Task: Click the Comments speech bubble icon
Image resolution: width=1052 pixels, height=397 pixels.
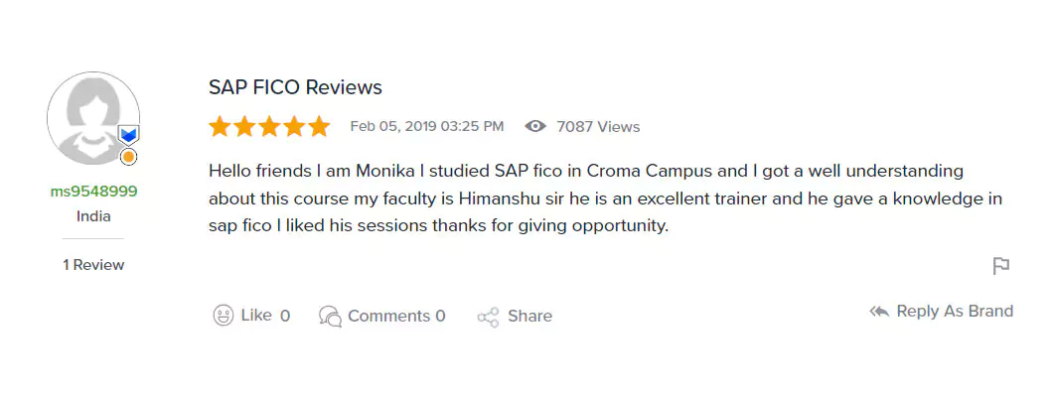Action: pos(330,316)
